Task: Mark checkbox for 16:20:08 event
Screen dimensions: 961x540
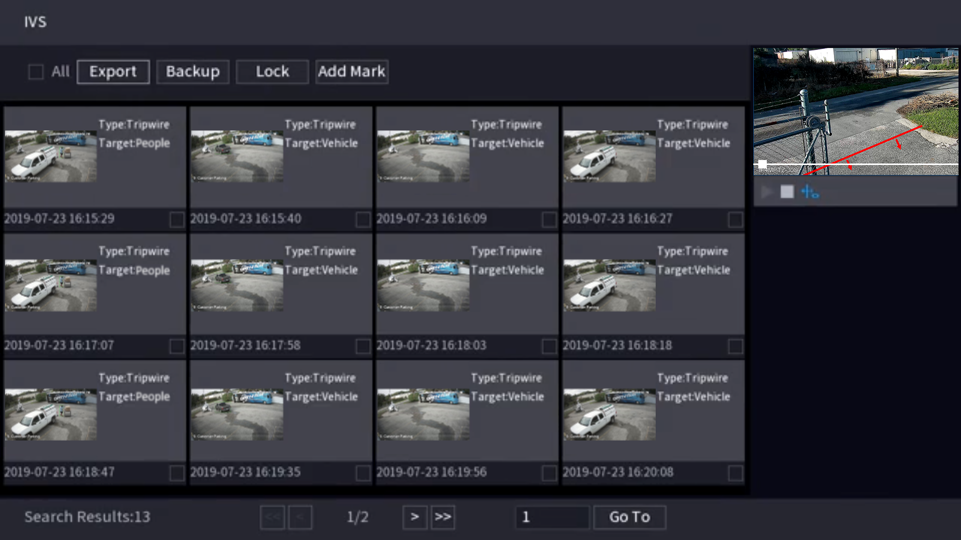Action: pyautogui.click(x=735, y=472)
